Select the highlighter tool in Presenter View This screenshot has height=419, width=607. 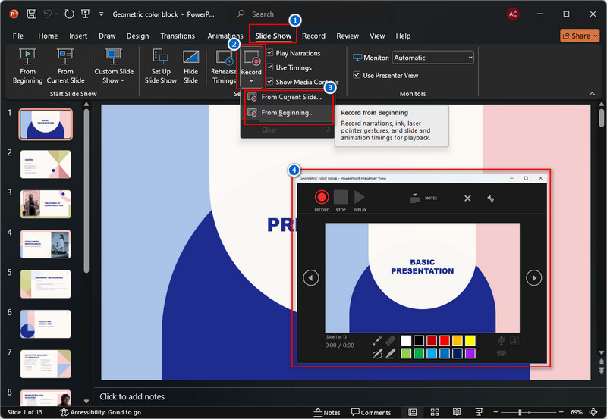click(x=391, y=353)
